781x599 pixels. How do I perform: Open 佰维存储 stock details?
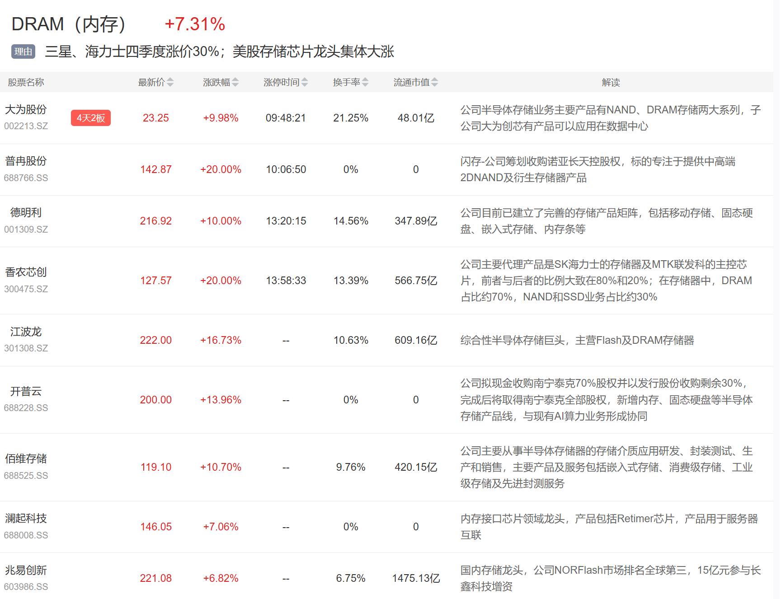(26, 459)
